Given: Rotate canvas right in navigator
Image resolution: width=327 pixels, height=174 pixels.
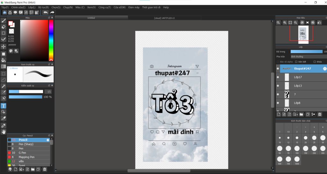Looking at the screenshot, I should tap(313, 23).
